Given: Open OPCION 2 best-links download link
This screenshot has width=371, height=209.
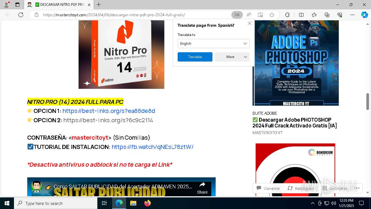Looking at the screenshot, I should [108, 120].
